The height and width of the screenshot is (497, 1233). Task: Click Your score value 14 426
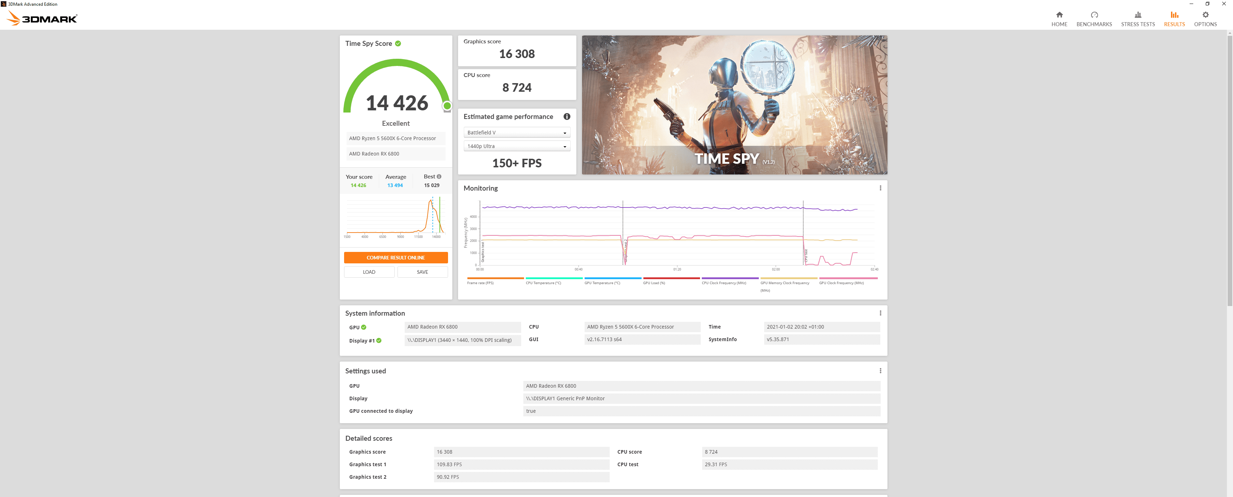coord(358,185)
